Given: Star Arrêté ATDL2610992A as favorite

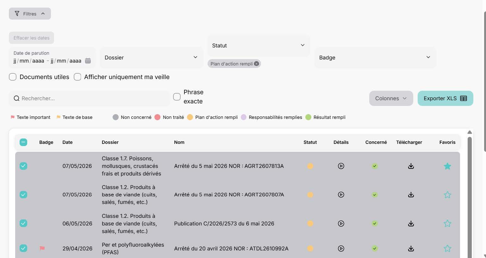Looking at the screenshot, I should tap(447, 249).
